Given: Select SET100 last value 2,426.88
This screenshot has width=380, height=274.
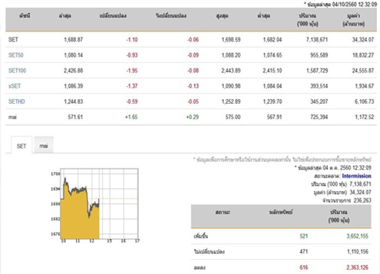Looking at the screenshot, I should pyautogui.click(x=73, y=71).
